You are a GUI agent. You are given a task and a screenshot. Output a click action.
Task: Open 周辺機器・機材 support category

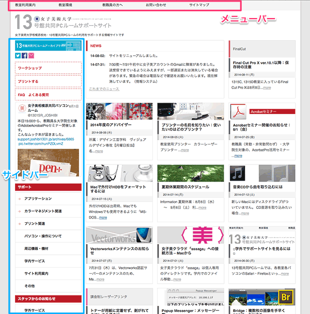coord(49,249)
